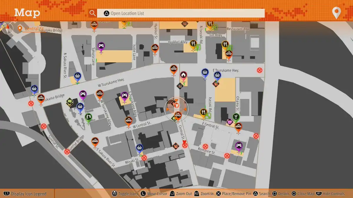The width and height of the screenshot is (353, 198).
Task: Click the compass in the top-left corner
Action: 8,28
